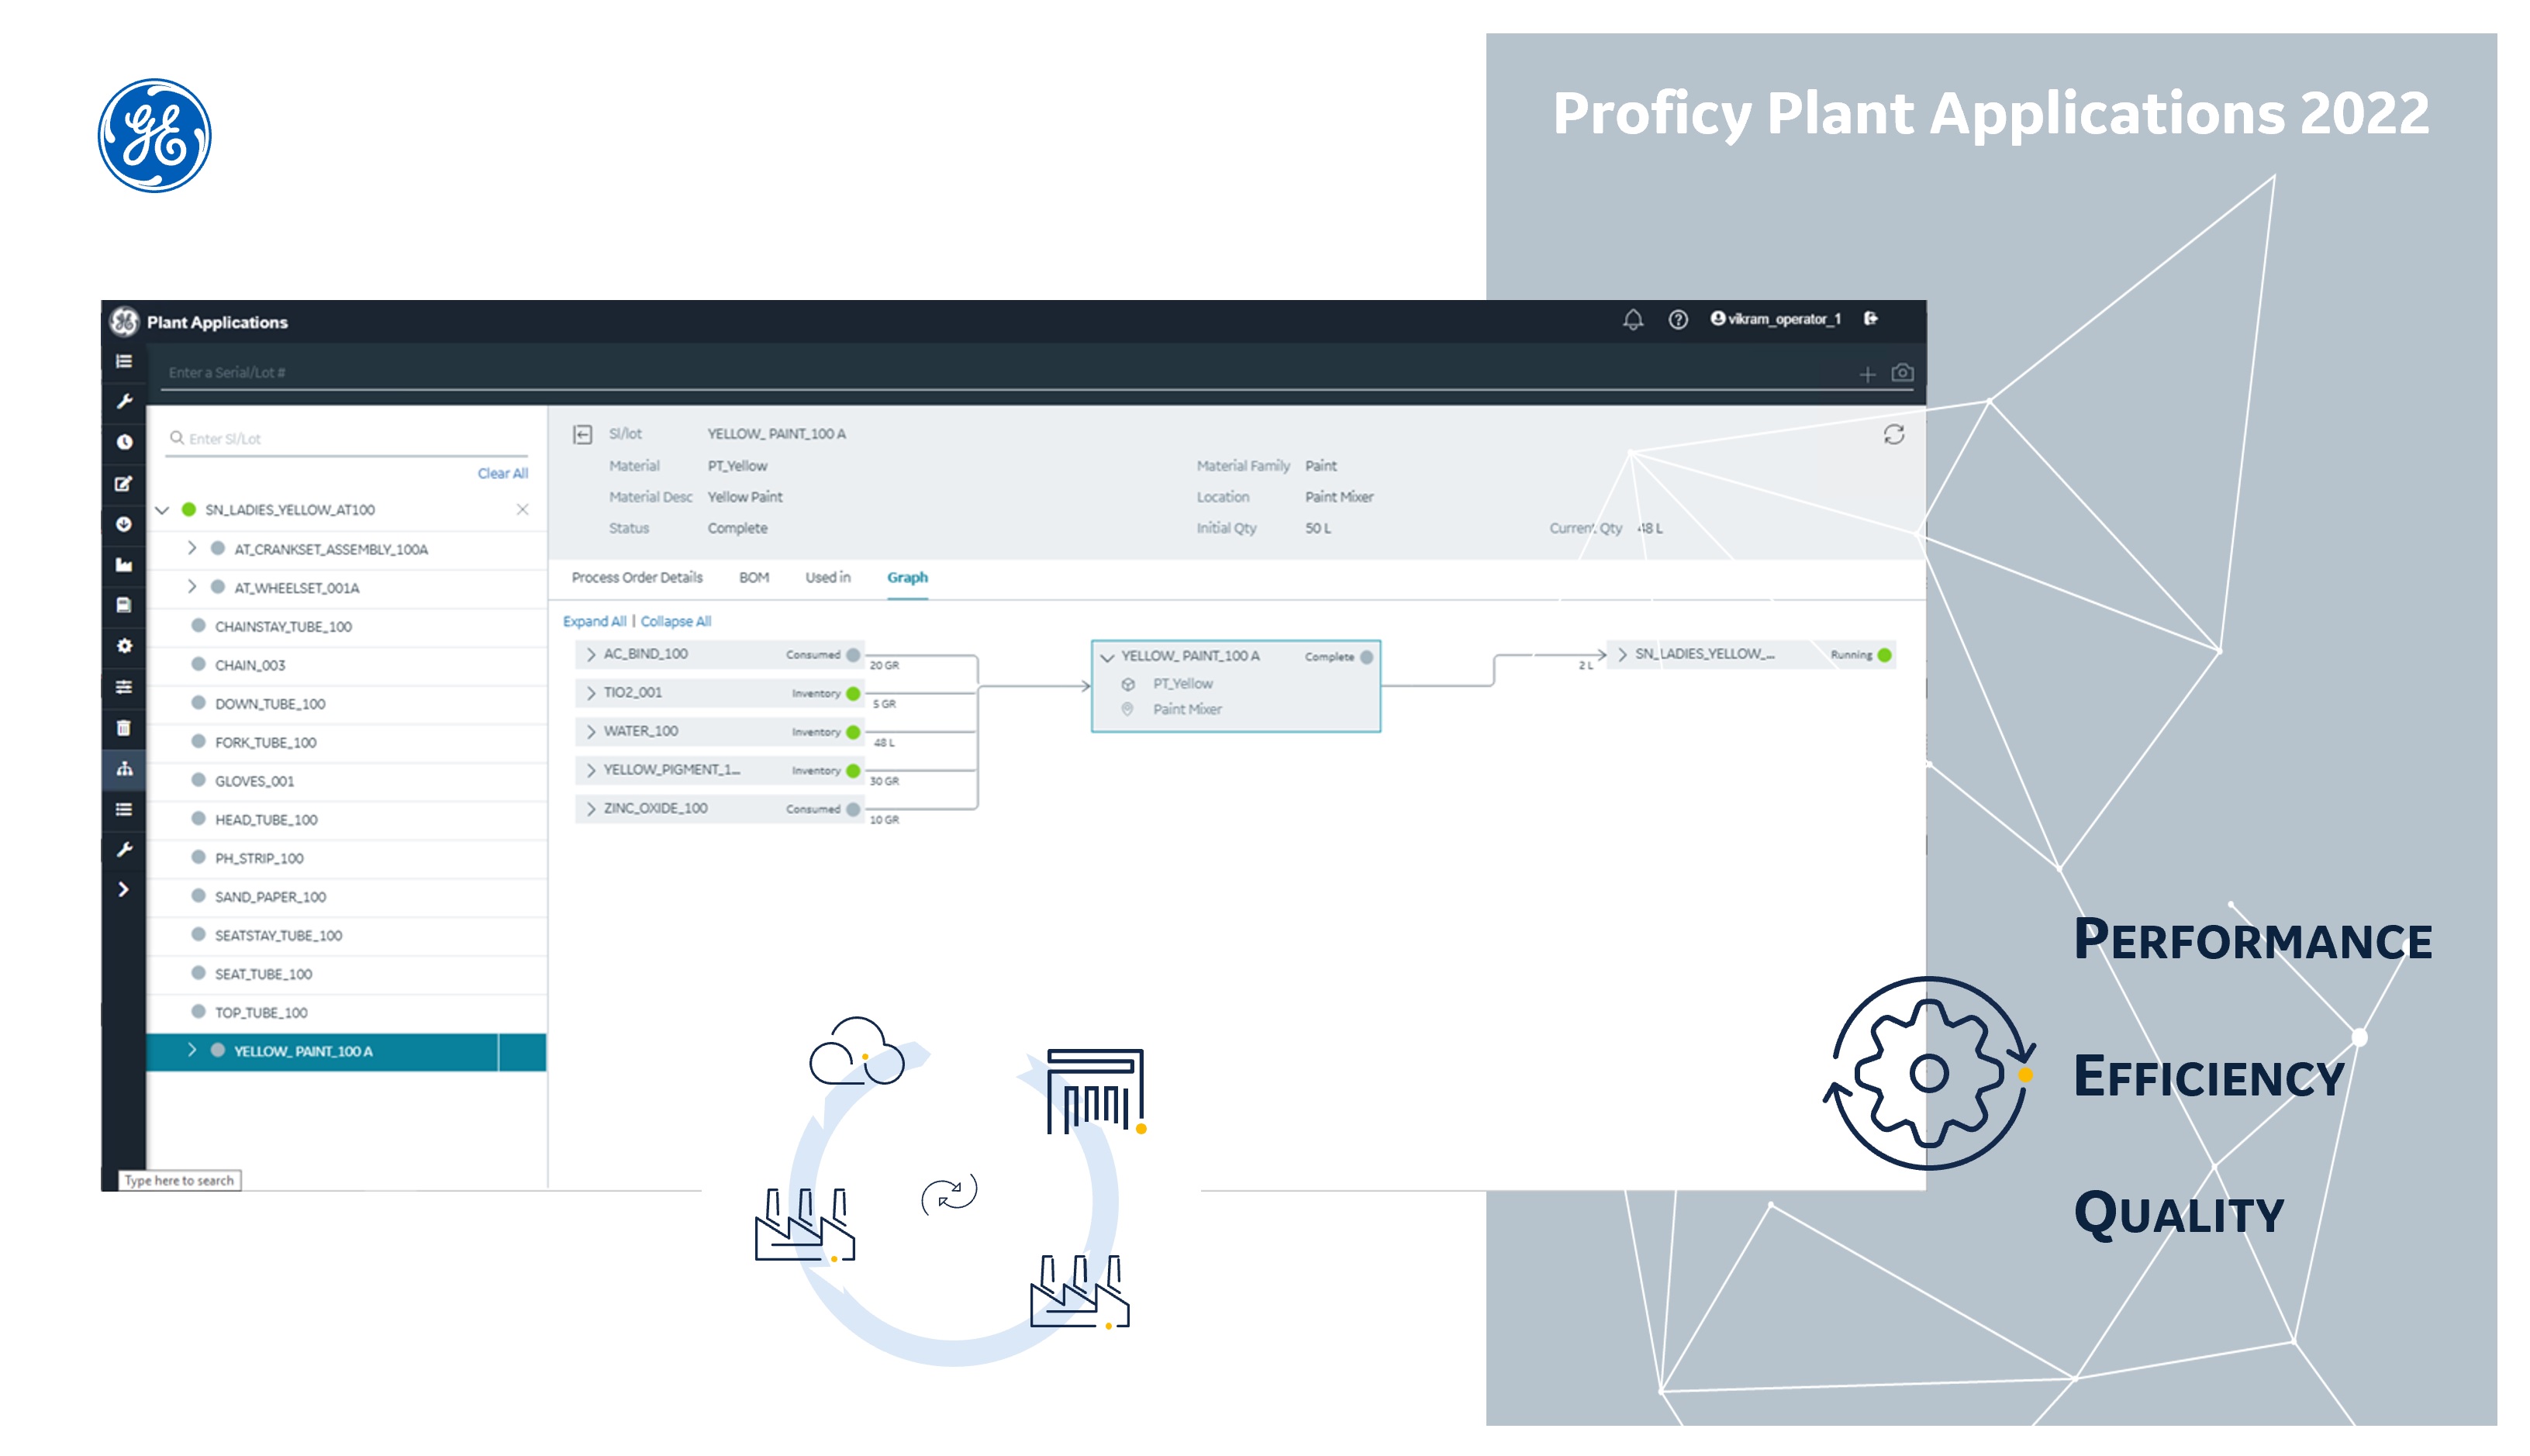Expand the ZINC_OXIDE_100 graph node

coord(591,808)
